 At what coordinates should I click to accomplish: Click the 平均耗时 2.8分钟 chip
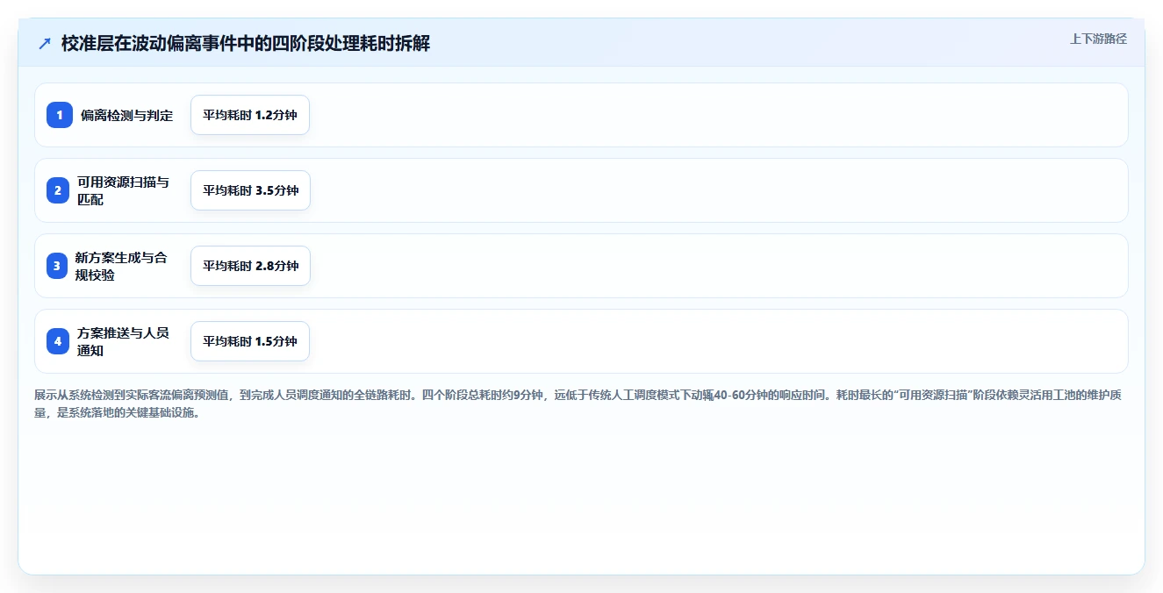pyautogui.click(x=250, y=266)
